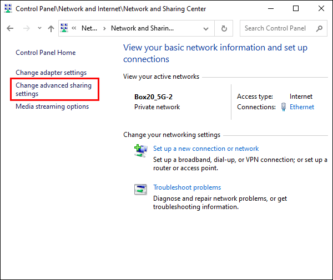Open Change advanced sharing settings

pyautogui.click(x=53, y=90)
